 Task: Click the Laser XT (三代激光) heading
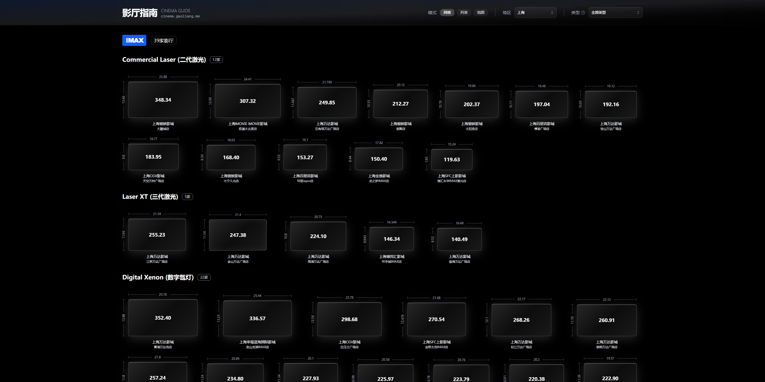[x=150, y=197]
